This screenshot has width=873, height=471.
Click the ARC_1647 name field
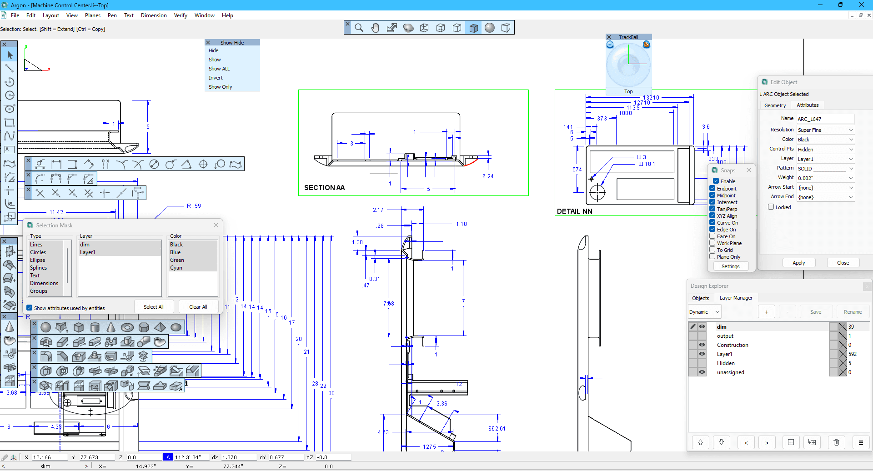[825, 119]
